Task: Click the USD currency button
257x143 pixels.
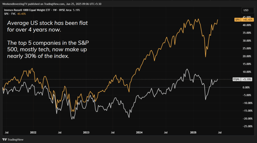Action: click(x=247, y=10)
